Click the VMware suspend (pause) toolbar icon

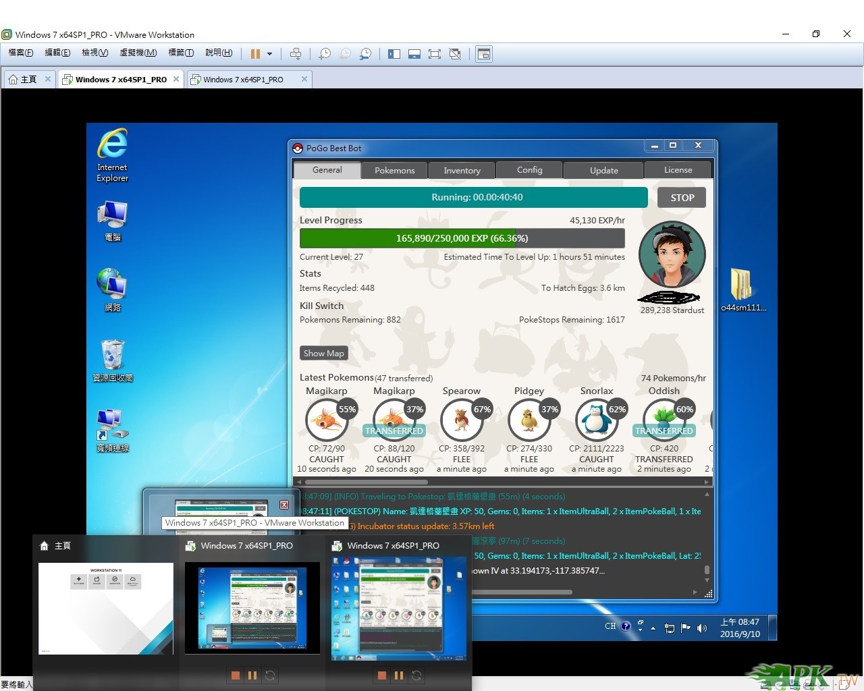255,54
